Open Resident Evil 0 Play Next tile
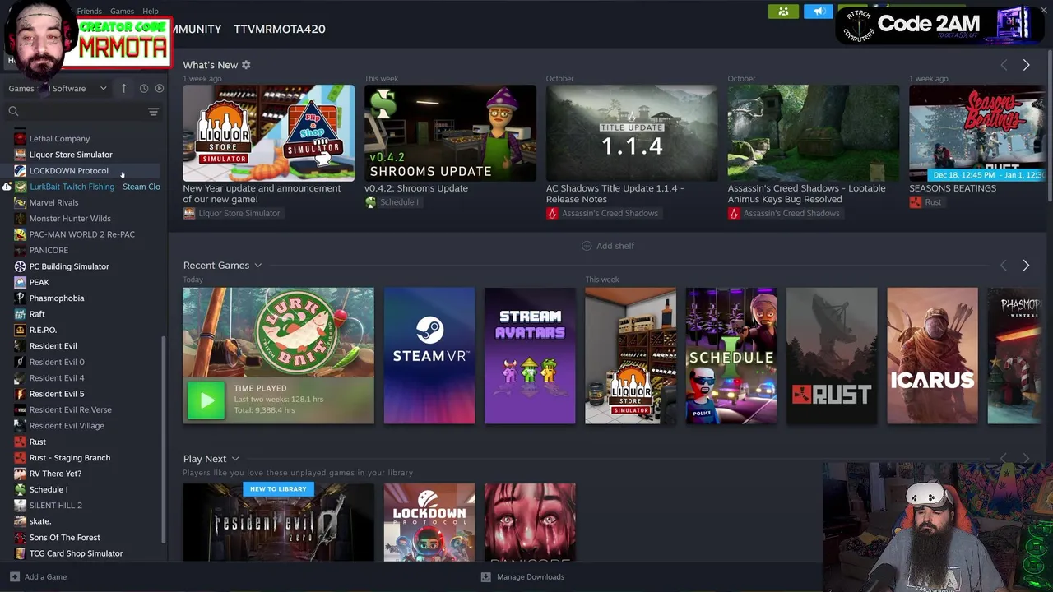The width and height of the screenshot is (1053, 592). pyautogui.click(x=278, y=522)
